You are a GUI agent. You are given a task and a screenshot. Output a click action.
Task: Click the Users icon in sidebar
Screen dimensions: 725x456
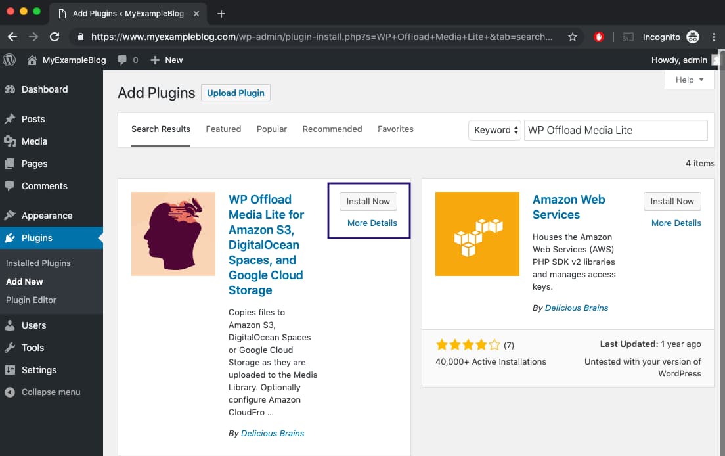tap(10, 325)
